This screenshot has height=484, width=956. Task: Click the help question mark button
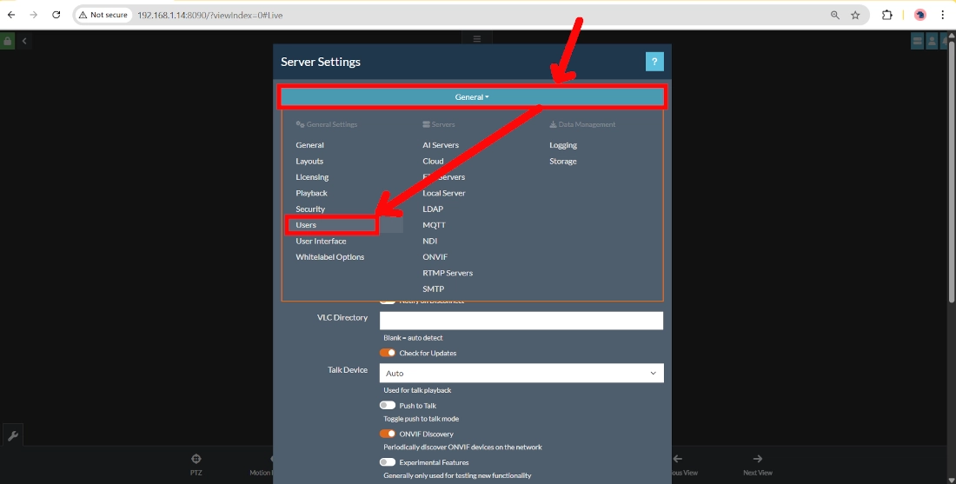654,62
